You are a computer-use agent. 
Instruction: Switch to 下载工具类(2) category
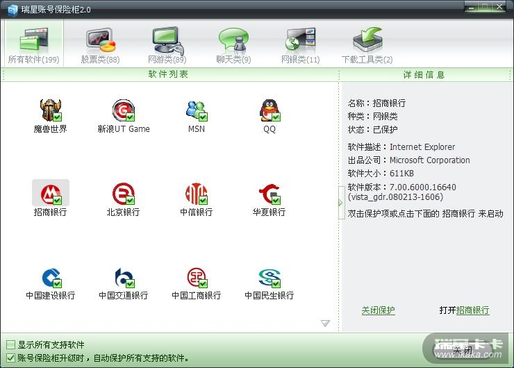click(367, 46)
